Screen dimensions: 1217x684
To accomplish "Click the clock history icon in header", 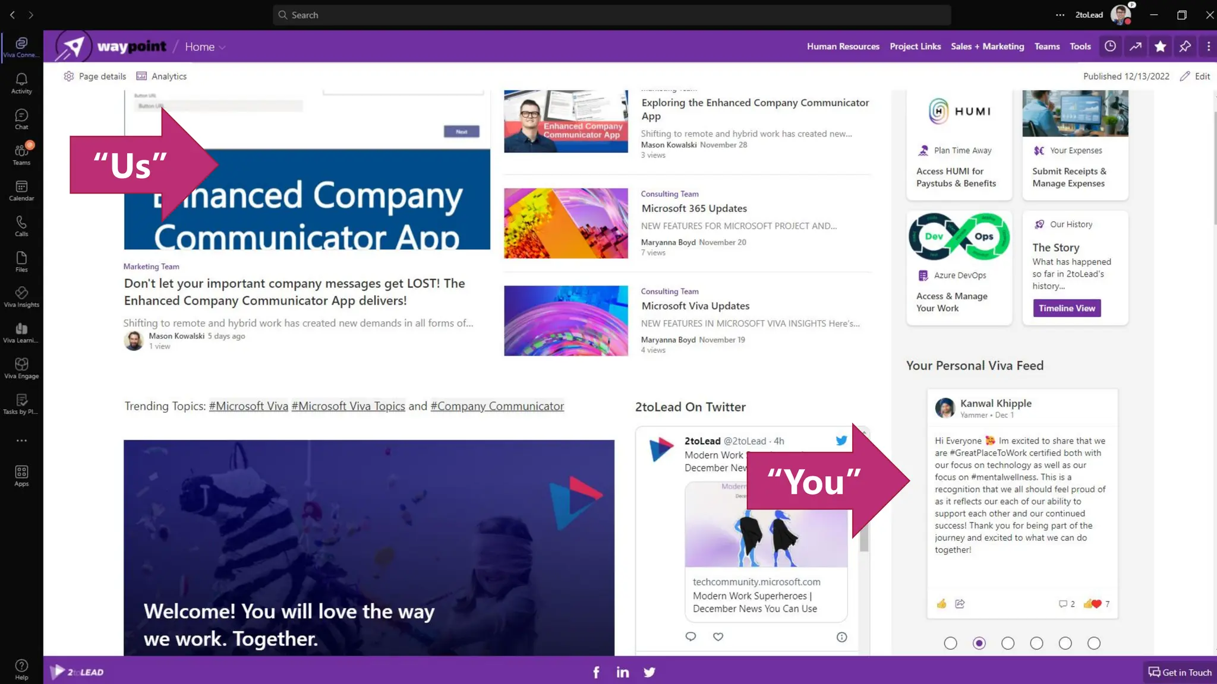I will (x=1110, y=46).
